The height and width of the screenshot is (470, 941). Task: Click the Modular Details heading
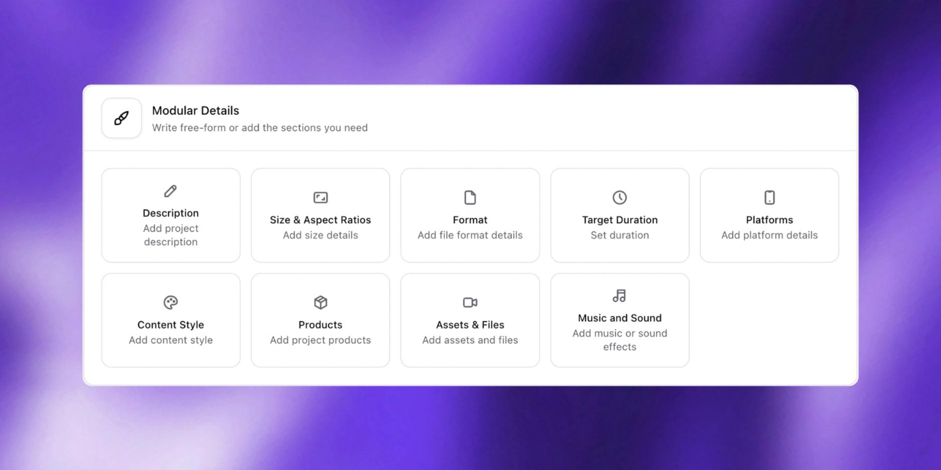point(195,110)
